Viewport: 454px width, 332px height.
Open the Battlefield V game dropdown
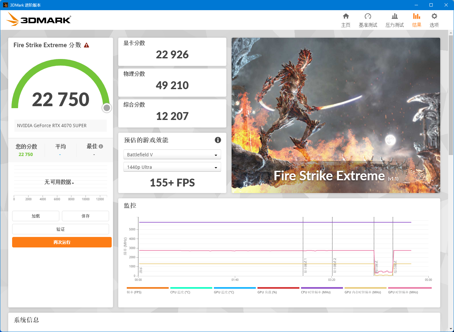(x=172, y=154)
